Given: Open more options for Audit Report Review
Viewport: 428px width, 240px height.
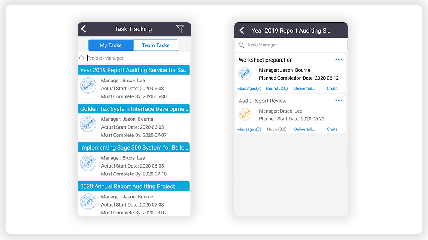Looking at the screenshot, I should coord(339,100).
